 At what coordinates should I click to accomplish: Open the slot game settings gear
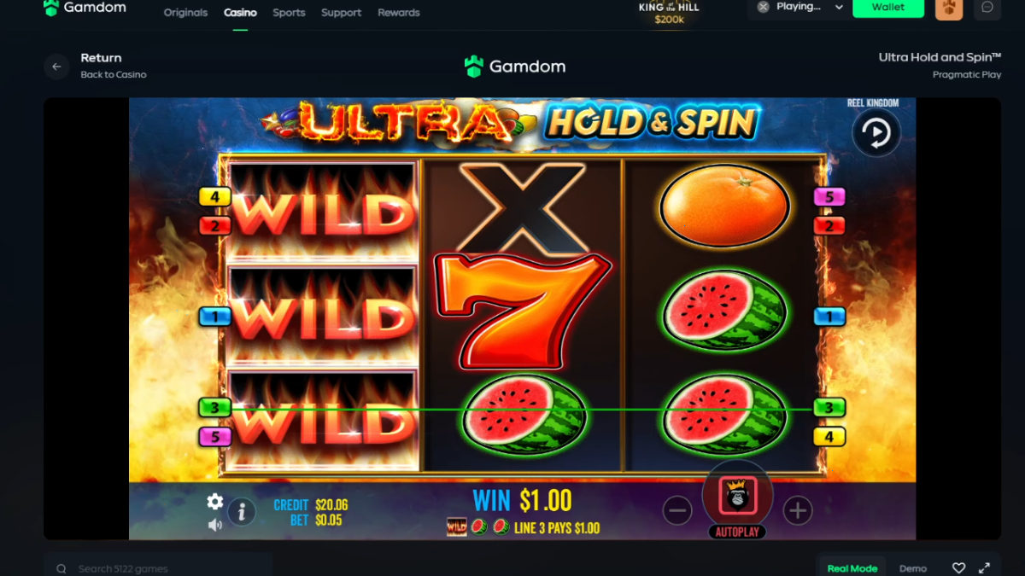(x=215, y=502)
